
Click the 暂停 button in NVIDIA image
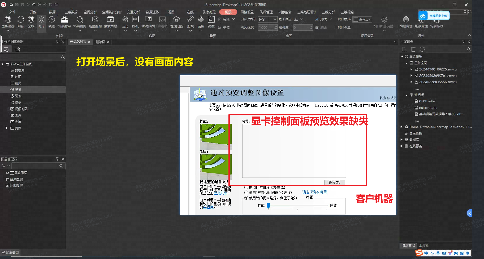pyautogui.click(x=335, y=182)
